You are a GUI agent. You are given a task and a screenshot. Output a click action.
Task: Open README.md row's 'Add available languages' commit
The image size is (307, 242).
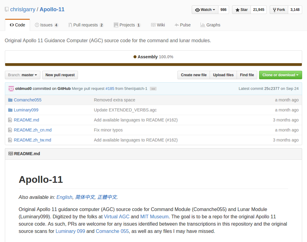[x=136, y=120]
